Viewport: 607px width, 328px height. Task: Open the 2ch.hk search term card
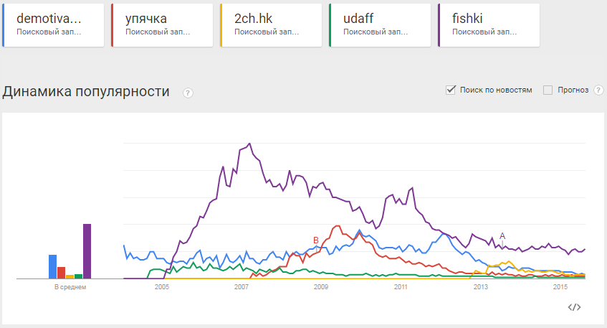pyautogui.click(x=272, y=25)
